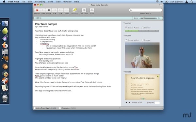Click the Pear Note icon in Dock

(5, 31)
